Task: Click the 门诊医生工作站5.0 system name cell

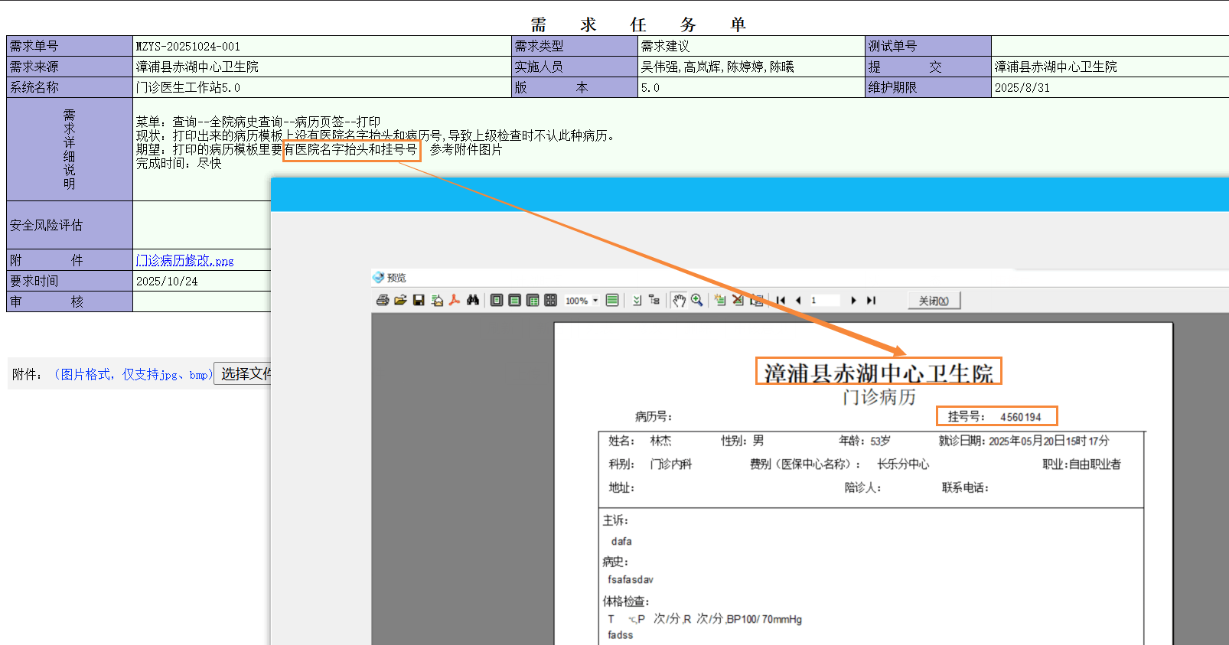Action: [321, 87]
